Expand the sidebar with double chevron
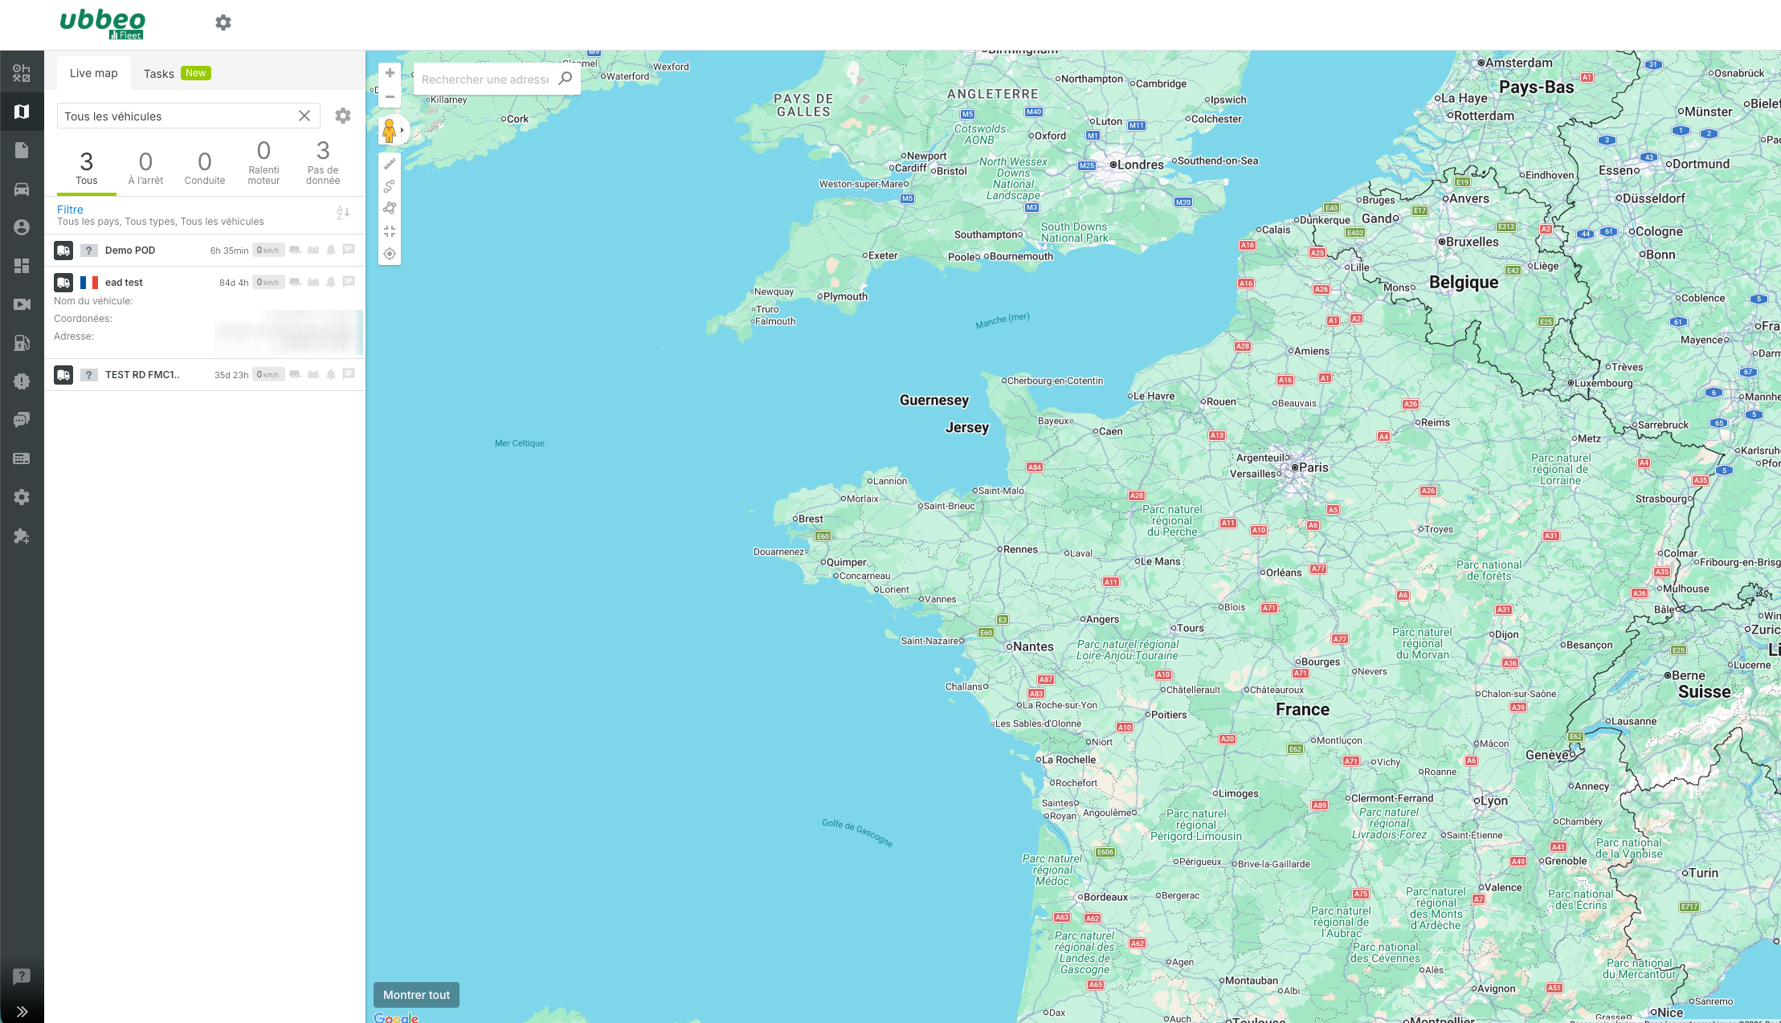 click(x=22, y=1012)
